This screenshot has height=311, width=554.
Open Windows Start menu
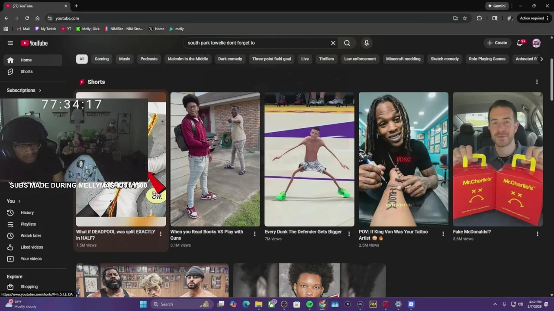tap(143, 304)
